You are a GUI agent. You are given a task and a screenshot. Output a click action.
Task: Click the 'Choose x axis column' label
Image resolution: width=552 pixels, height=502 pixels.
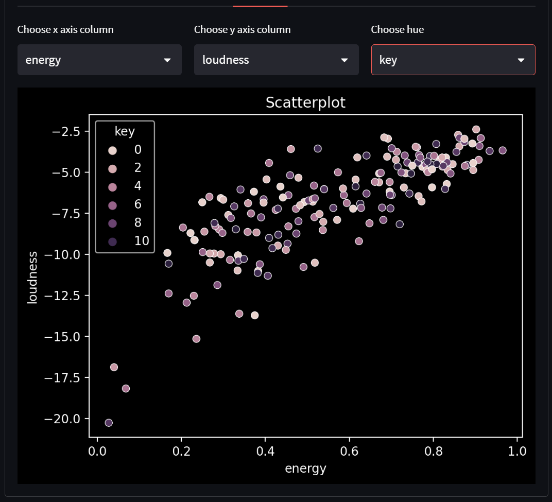coord(65,29)
